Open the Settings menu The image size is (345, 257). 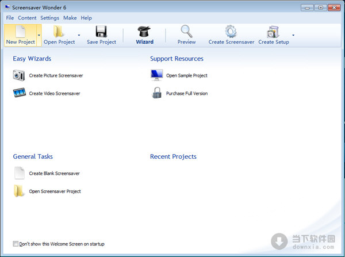[x=49, y=18]
